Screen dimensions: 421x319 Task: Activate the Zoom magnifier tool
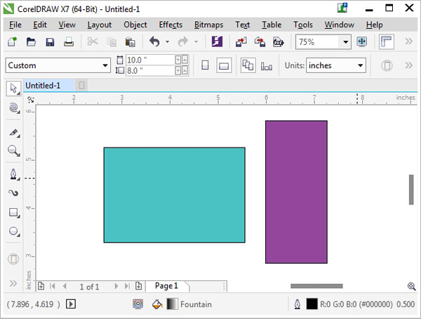pos(14,151)
